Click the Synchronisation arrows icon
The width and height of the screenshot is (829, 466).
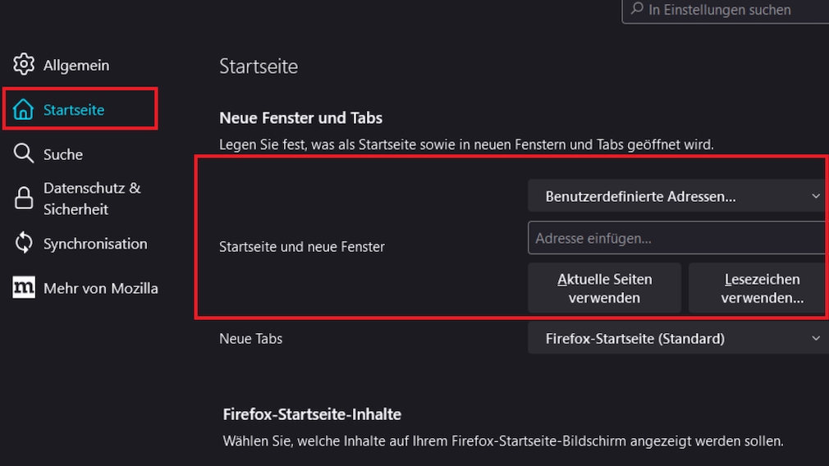coord(24,244)
